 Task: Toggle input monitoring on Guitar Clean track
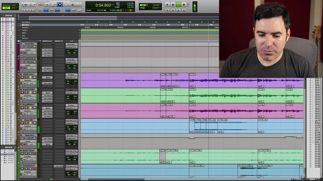pos(26,153)
